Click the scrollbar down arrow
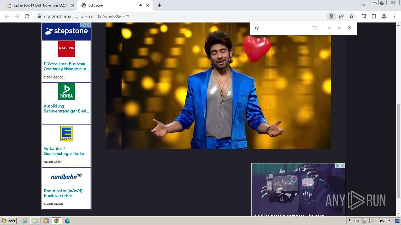Image resolution: width=401 pixels, height=225 pixels. (x=398, y=214)
